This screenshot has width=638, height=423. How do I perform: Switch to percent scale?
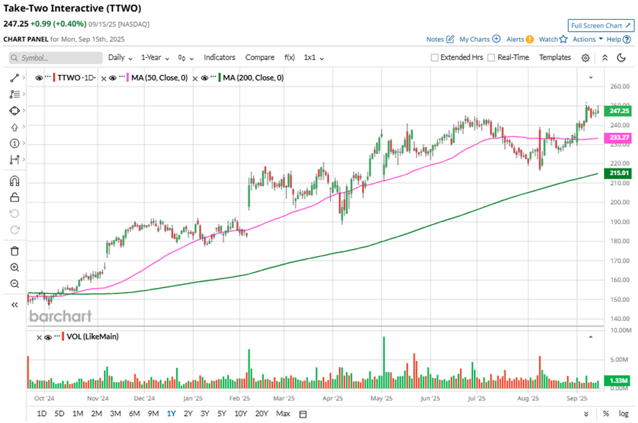(606, 414)
